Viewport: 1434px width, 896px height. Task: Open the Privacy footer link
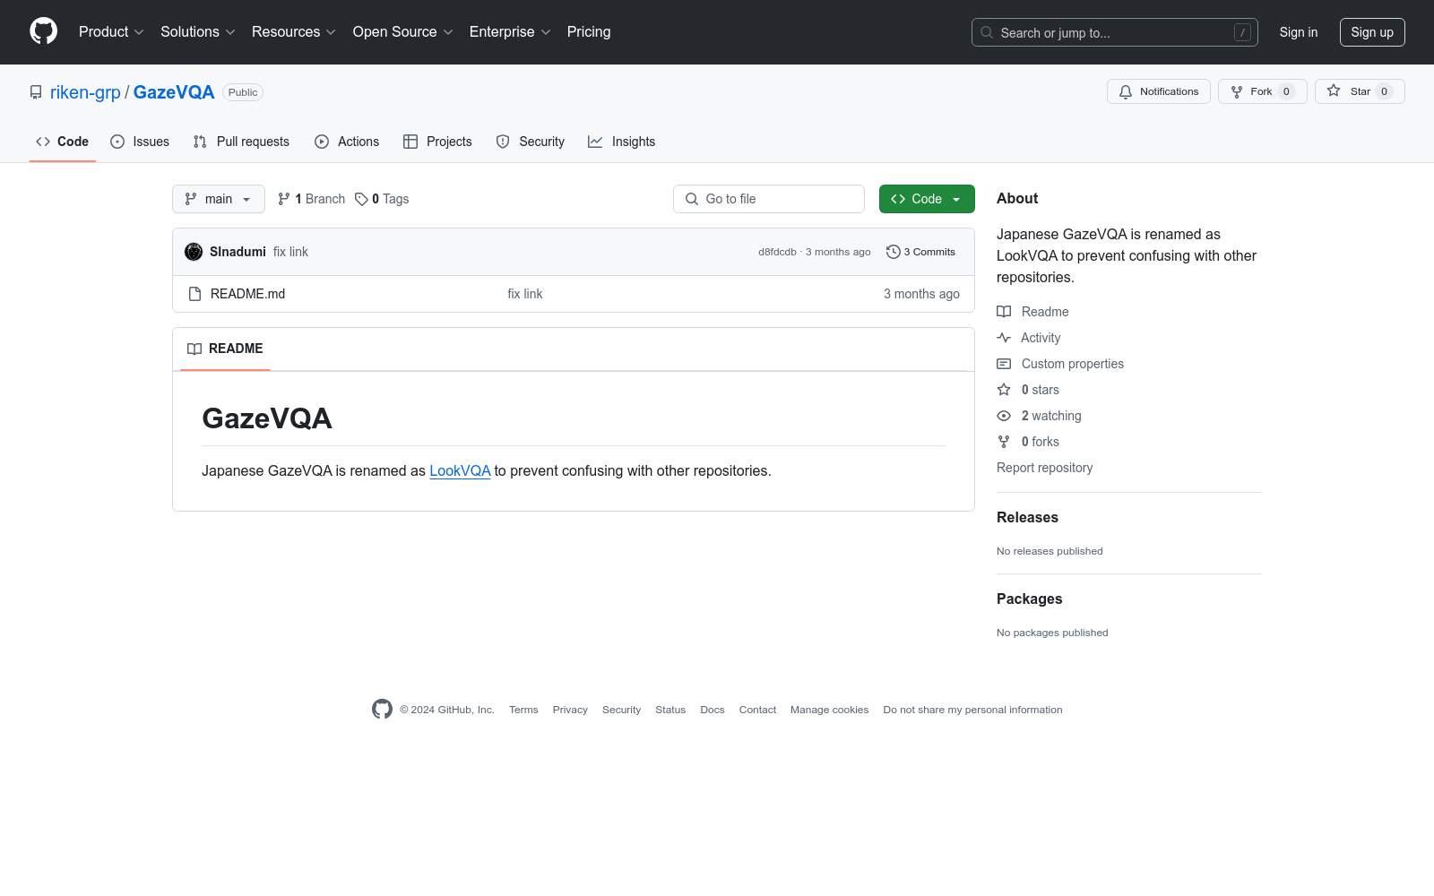(x=570, y=710)
